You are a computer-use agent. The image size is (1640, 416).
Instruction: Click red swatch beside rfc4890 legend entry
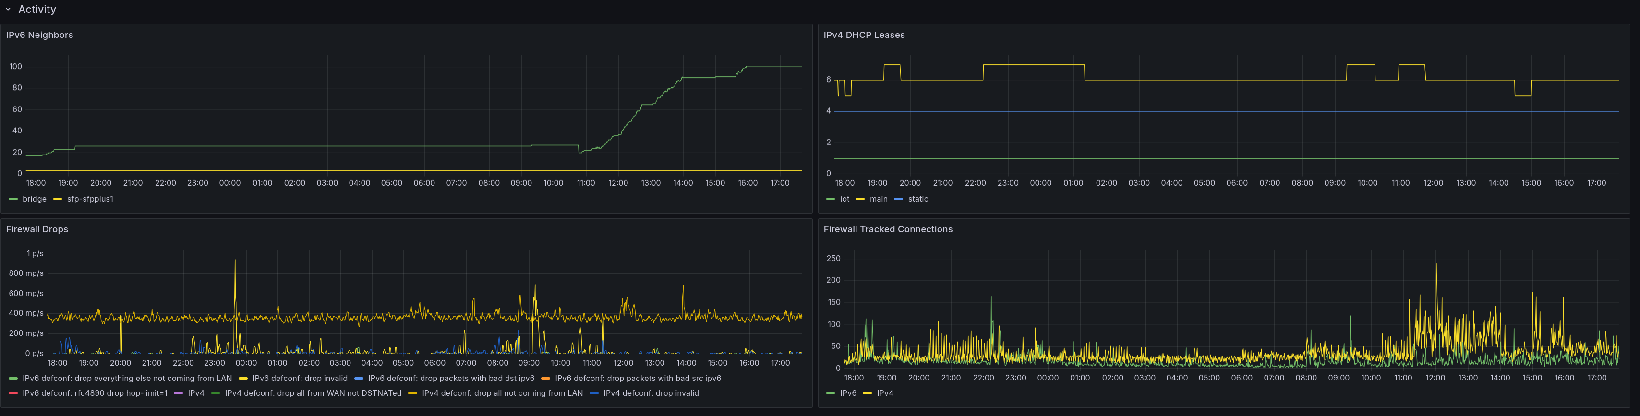tap(13, 393)
